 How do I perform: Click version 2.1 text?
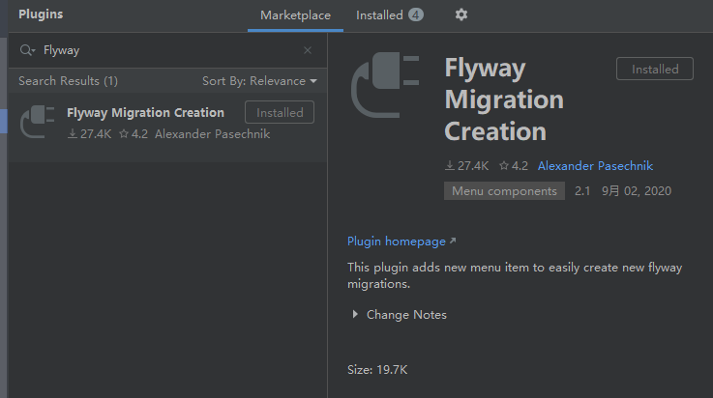(582, 191)
